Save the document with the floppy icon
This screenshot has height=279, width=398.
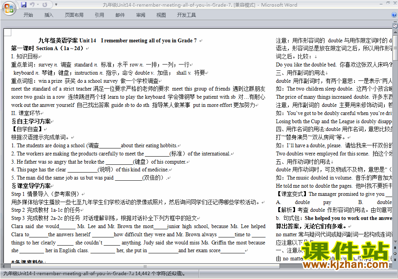(x=24, y=5)
